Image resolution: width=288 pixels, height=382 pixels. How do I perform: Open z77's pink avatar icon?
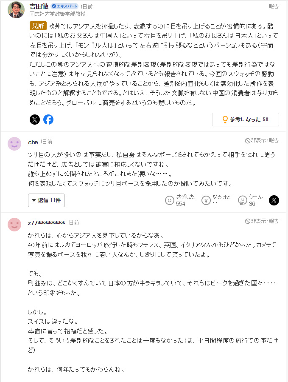[x=14, y=224]
